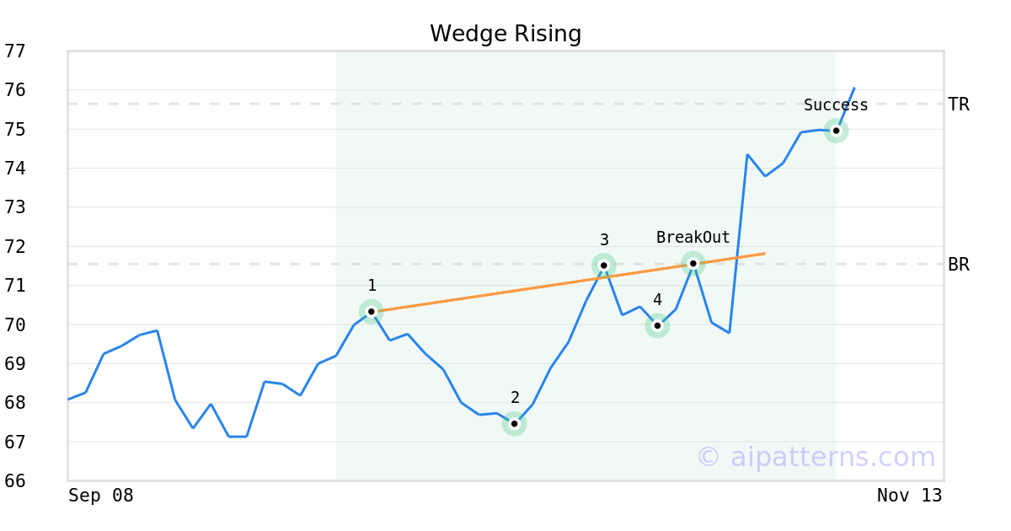
Task: Select the point 2 low marker
Action: pyautogui.click(x=514, y=423)
